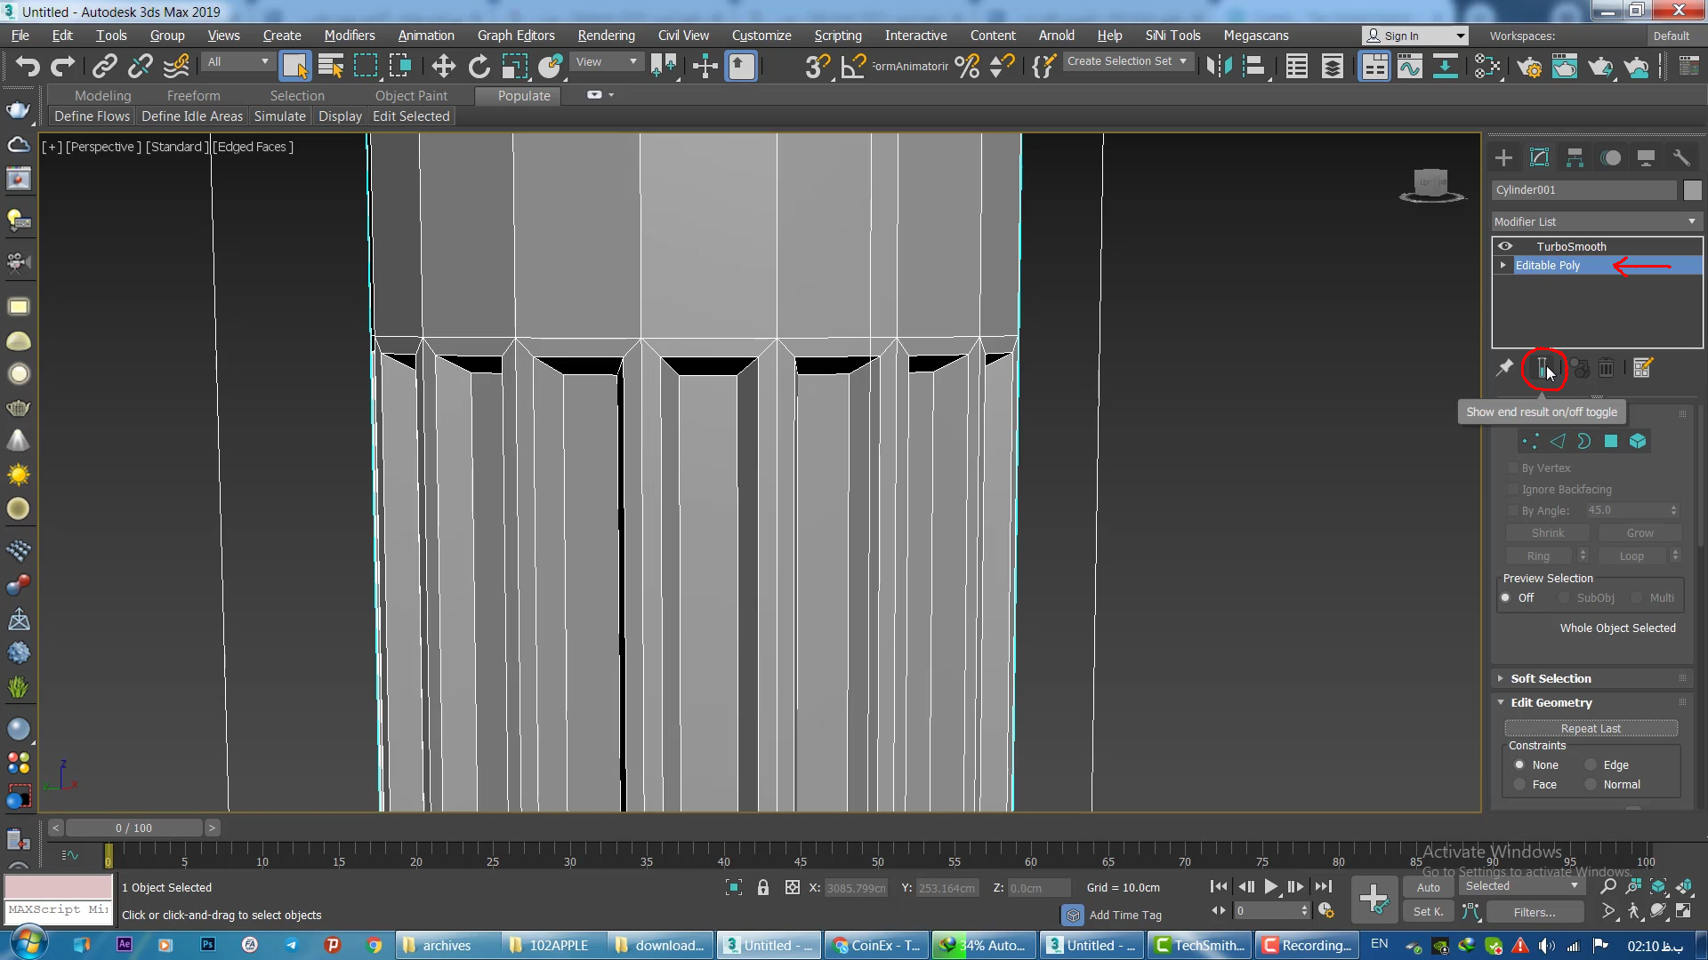Image resolution: width=1708 pixels, height=960 pixels.
Task: Toggle show end result button
Action: 1543,367
